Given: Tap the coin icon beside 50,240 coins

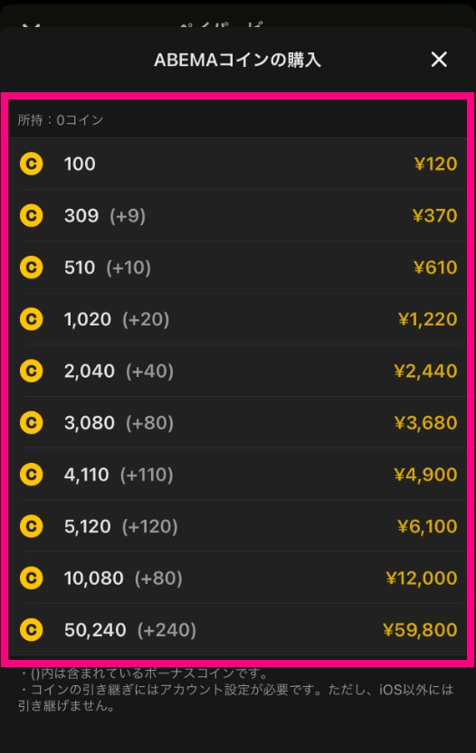Looking at the screenshot, I should coord(32,630).
